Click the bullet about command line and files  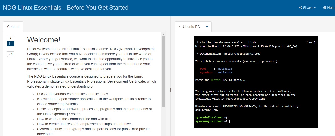74,119
